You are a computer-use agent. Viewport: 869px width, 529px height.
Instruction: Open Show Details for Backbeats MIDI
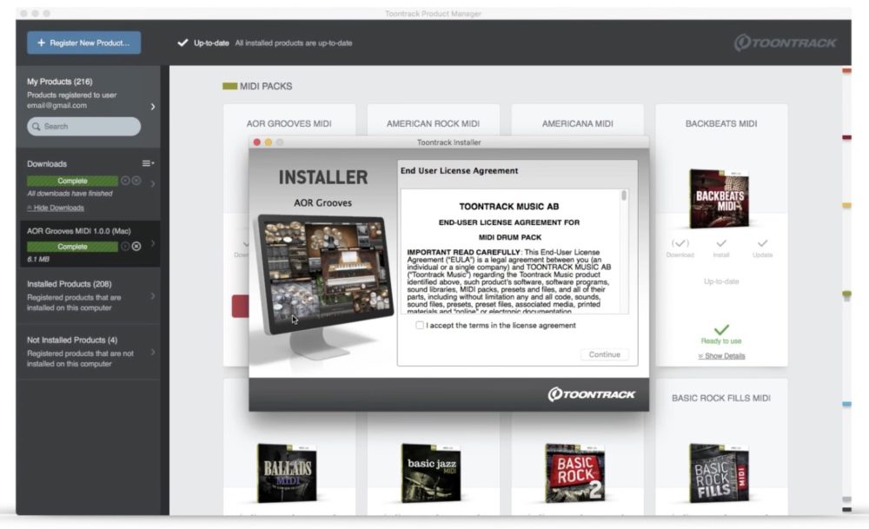[x=721, y=356]
